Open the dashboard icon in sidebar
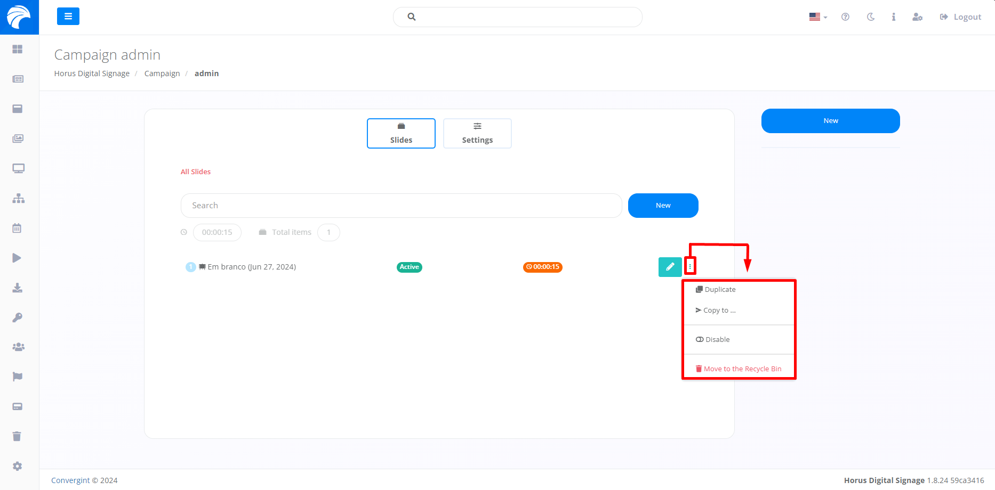 point(18,49)
